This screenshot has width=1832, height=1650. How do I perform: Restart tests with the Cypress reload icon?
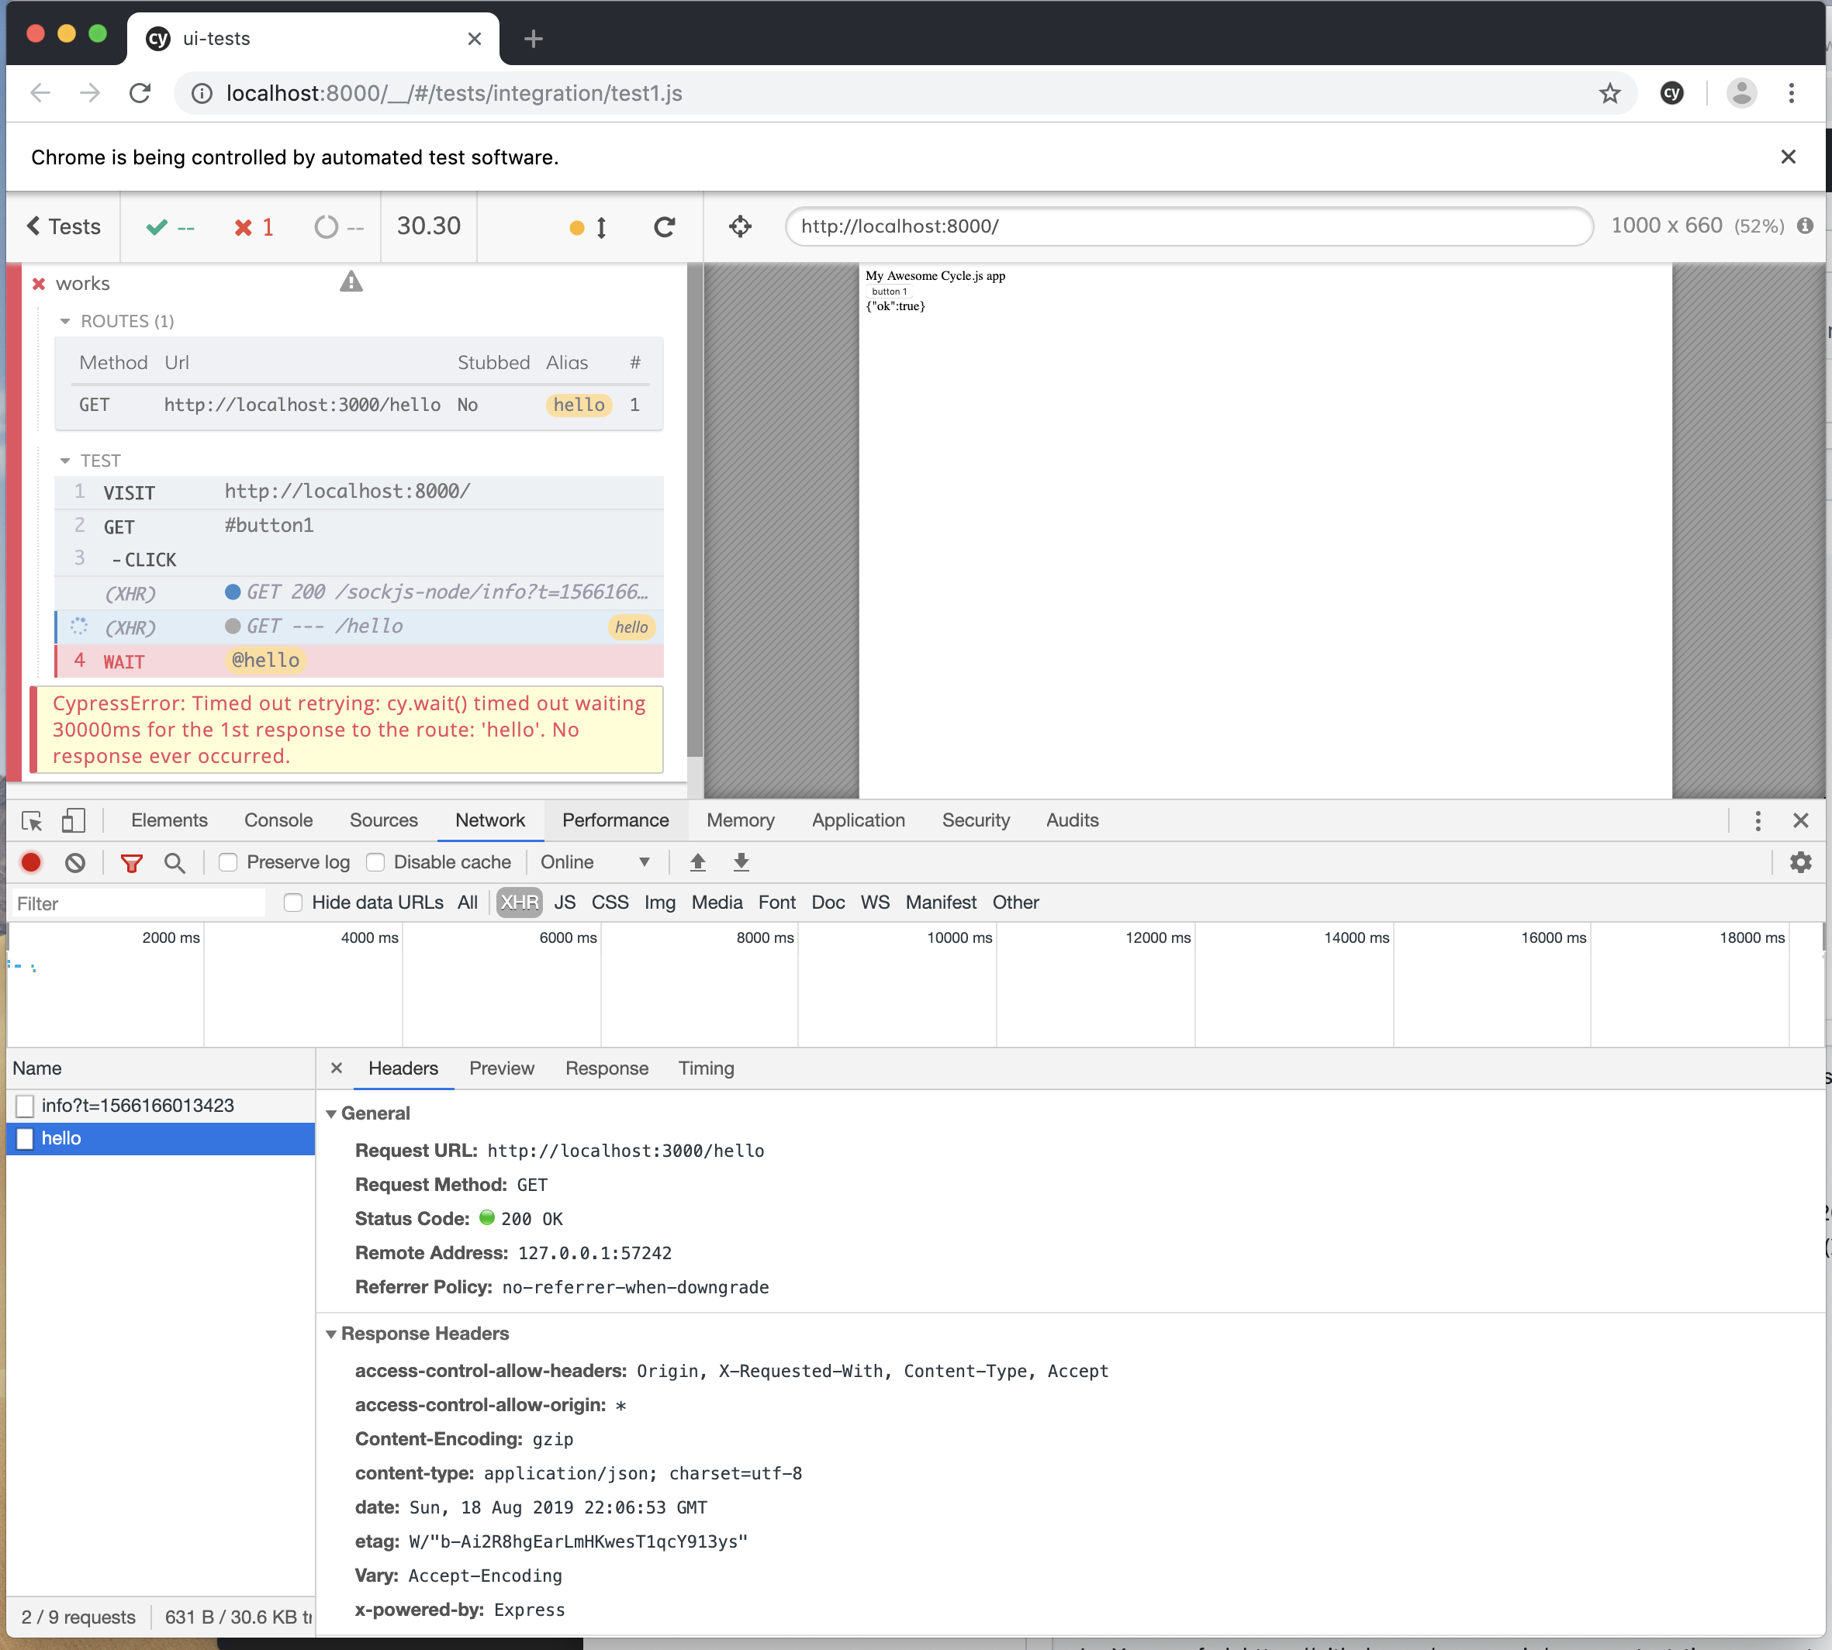click(665, 226)
